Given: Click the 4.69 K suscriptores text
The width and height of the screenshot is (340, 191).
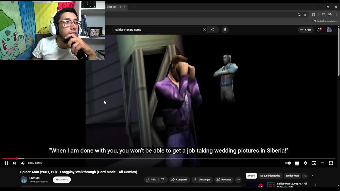Looking at the screenshot, I should tap(39, 182).
